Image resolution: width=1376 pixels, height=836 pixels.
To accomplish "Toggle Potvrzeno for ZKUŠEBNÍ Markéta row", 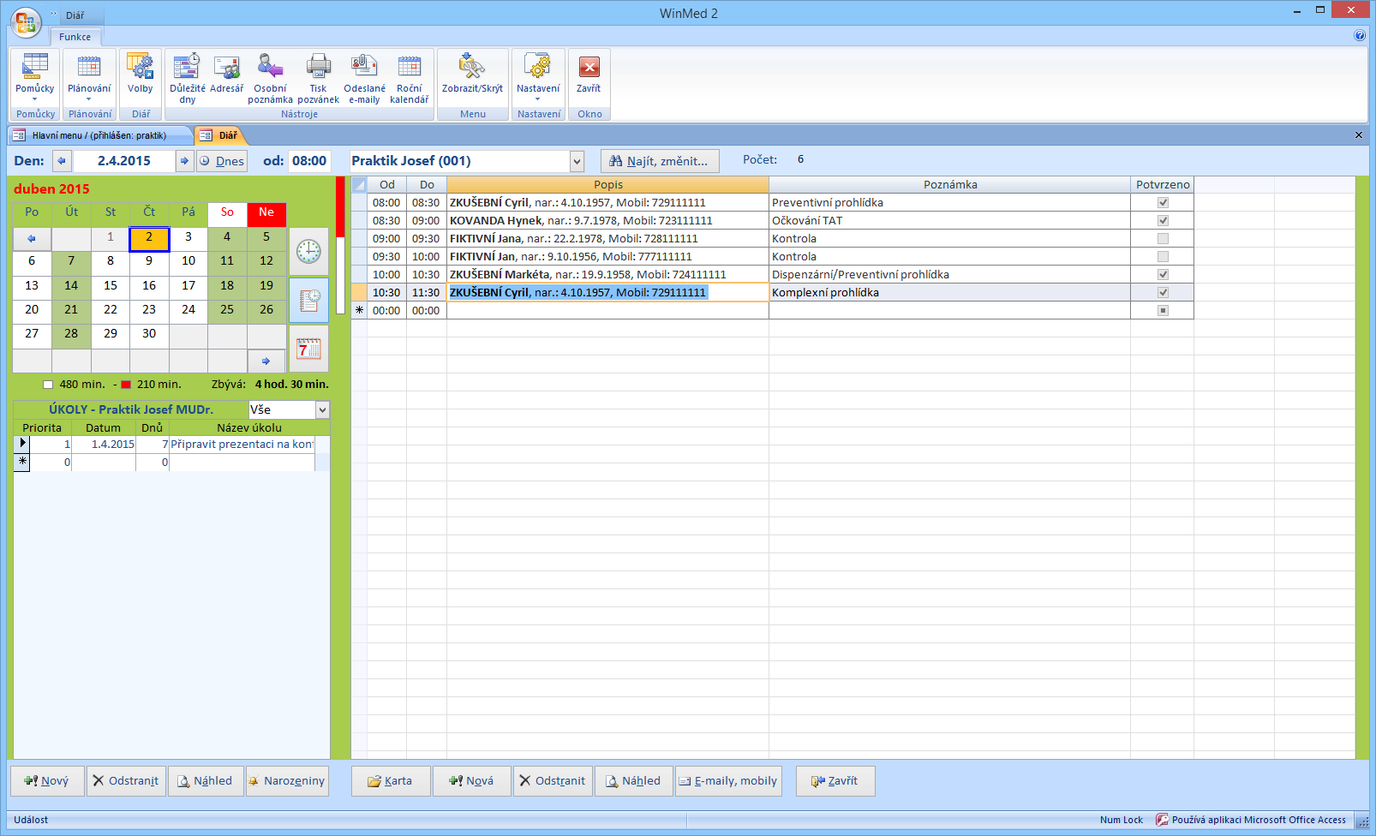I will click(x=1163, y=275).
